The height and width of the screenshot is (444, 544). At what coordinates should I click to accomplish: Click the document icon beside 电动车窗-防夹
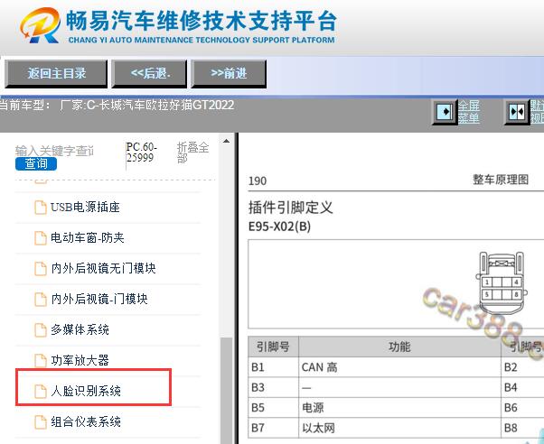pos(41,238)
